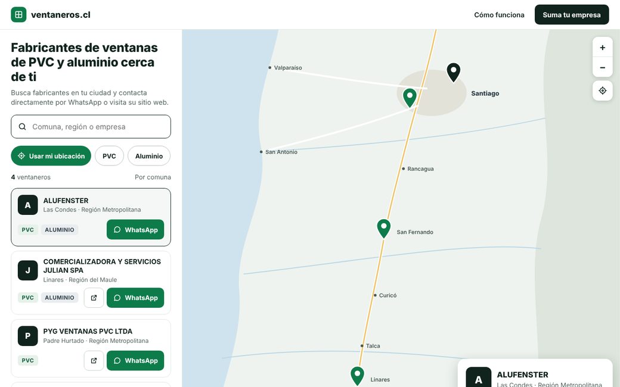
Task: Contact Julian SPA via WhatsApp
Action: [135, 298]
